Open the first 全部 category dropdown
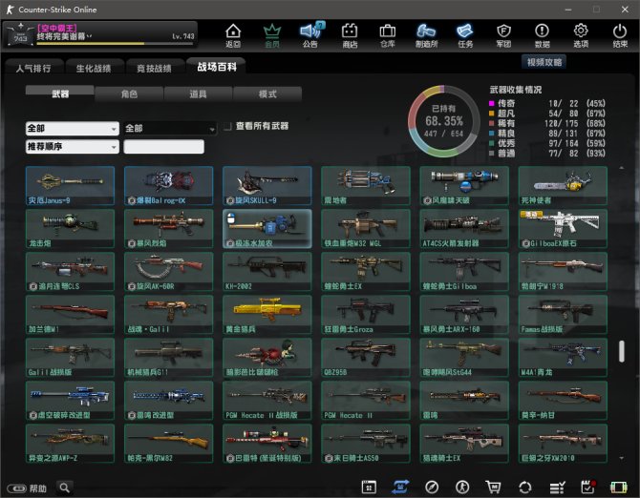 pyautogui.click(x=73, y=129)
